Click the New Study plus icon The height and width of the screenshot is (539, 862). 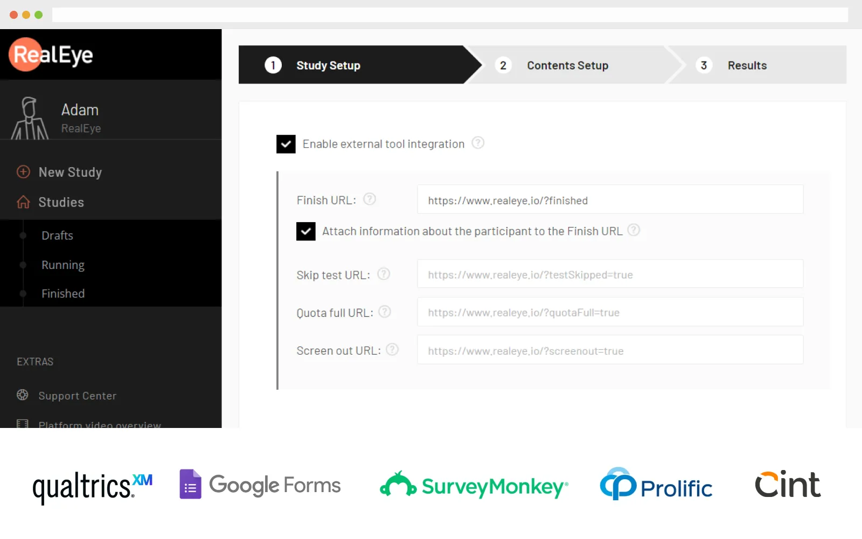tap(23, 172)
